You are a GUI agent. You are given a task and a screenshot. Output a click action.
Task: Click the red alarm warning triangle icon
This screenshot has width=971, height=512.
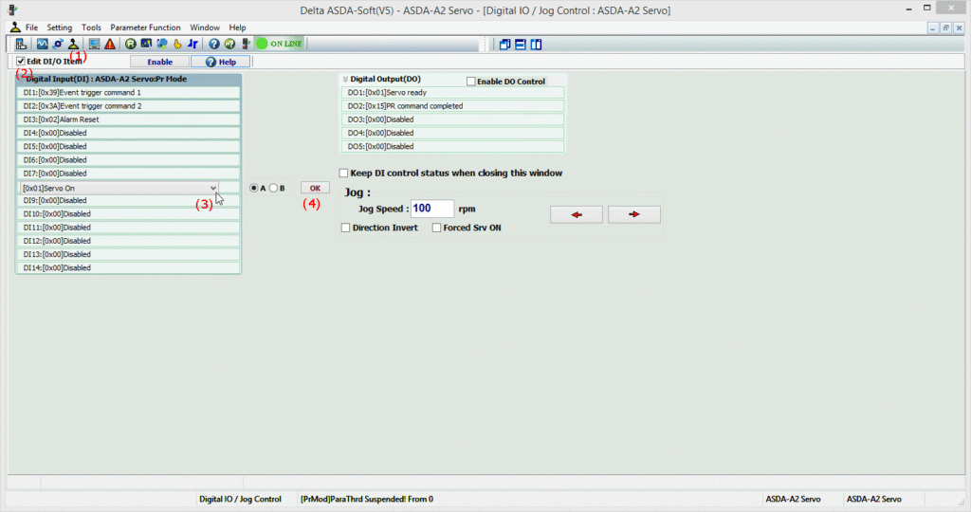click(x=110, y=44)
